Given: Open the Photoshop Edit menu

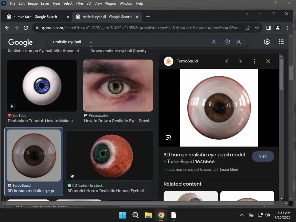Looking at the screenshot, I should tap(21, 3).
